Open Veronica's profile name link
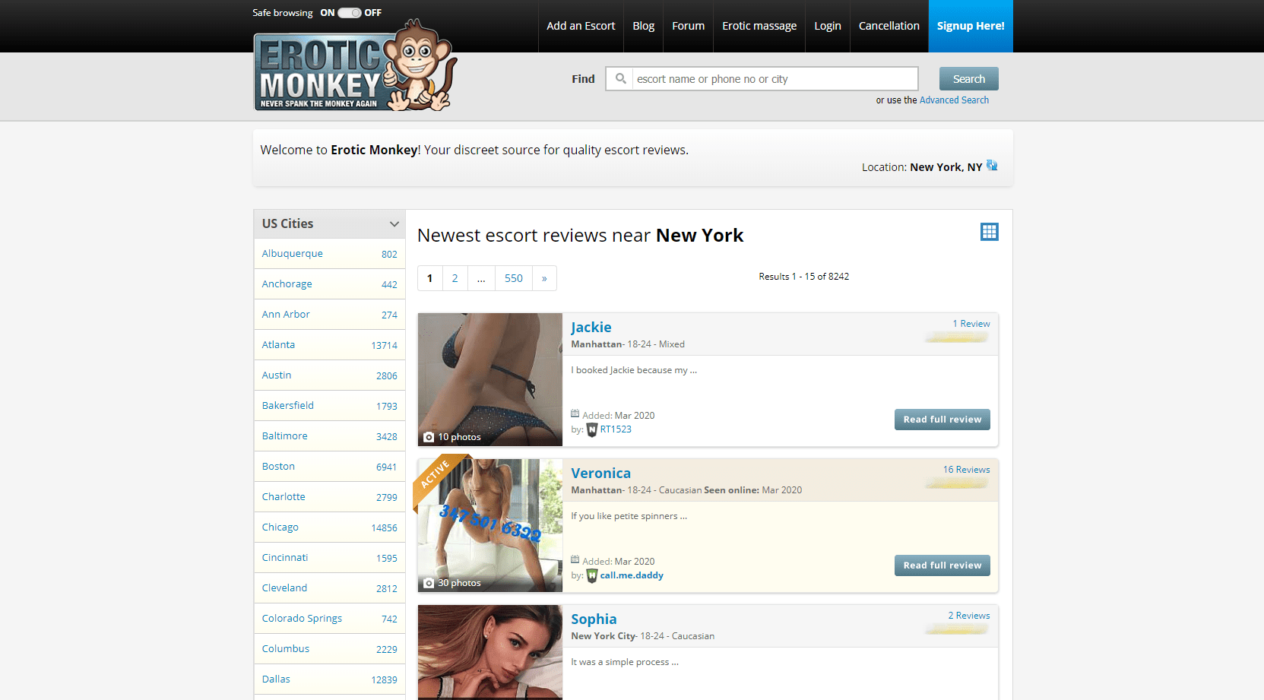This screenshot has width=1264, height=700. click(x=601, y=474)
